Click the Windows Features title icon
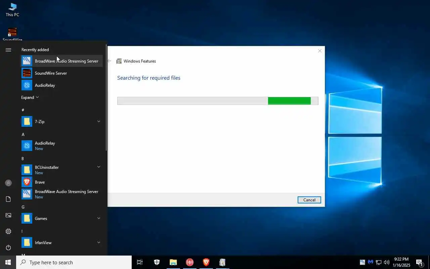The height and width of the screenshot is (269, 430). tap(119, 61)
